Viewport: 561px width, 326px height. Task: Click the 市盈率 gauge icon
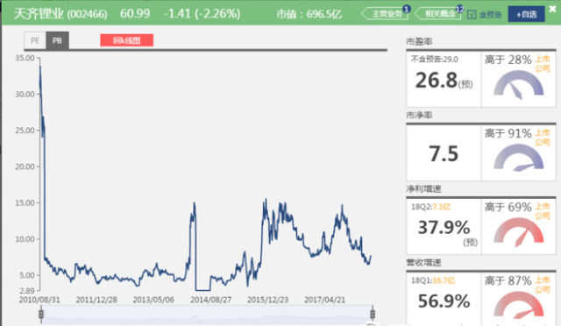click(x=518, y=84)
